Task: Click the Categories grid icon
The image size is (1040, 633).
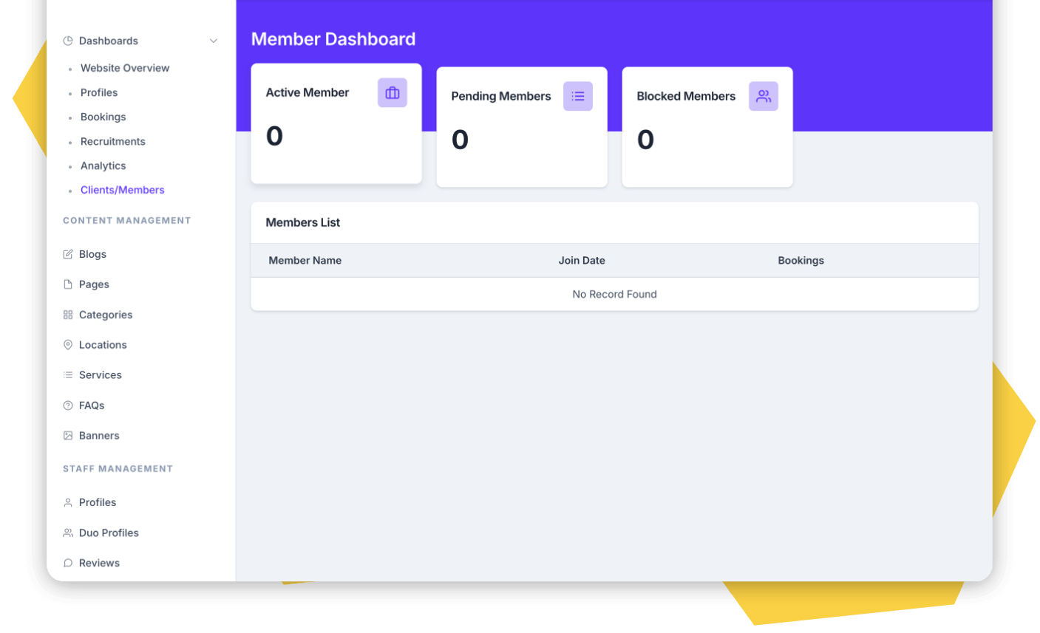Action: 67,315
